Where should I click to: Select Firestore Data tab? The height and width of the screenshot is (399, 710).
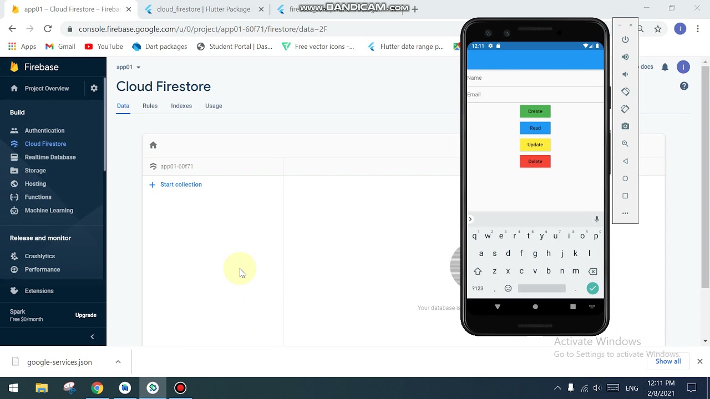click(x=123, y=106)
